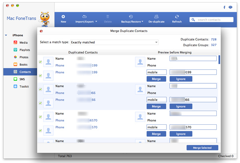Click the De-duplicate toolbar icon
This screenshot has width=240, height=163.
point(156,16)
